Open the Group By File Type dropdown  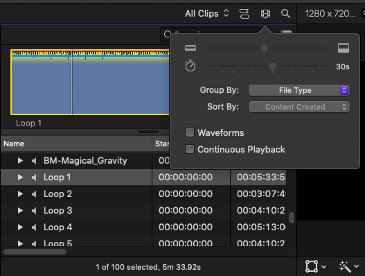click(x=299, y=90)
